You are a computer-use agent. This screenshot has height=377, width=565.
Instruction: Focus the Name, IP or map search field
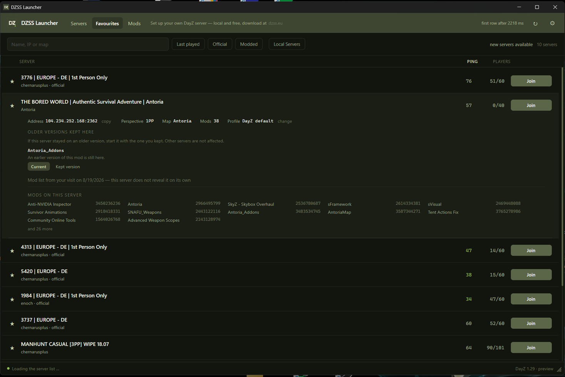point(88,44)
